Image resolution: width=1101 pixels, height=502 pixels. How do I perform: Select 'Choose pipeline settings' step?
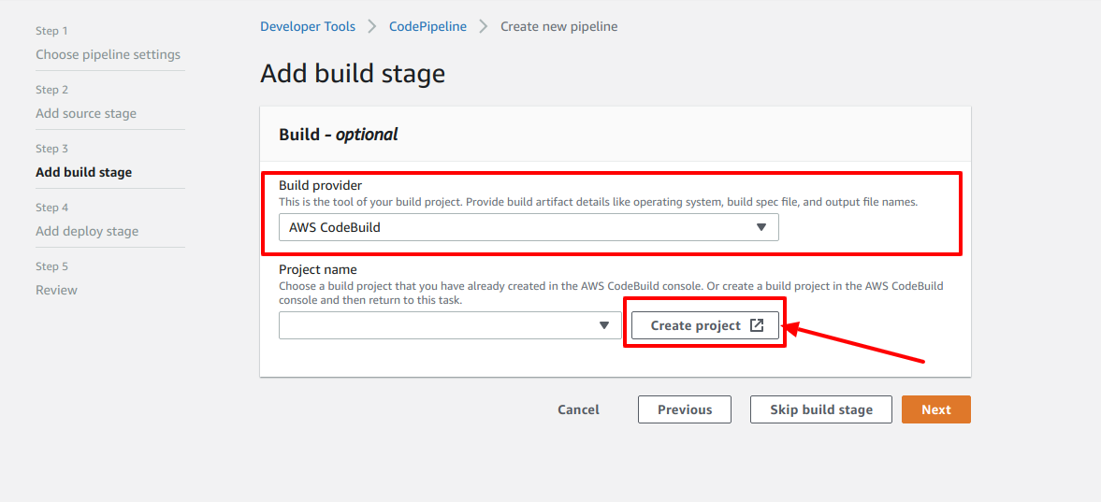[x=109, y=54]
